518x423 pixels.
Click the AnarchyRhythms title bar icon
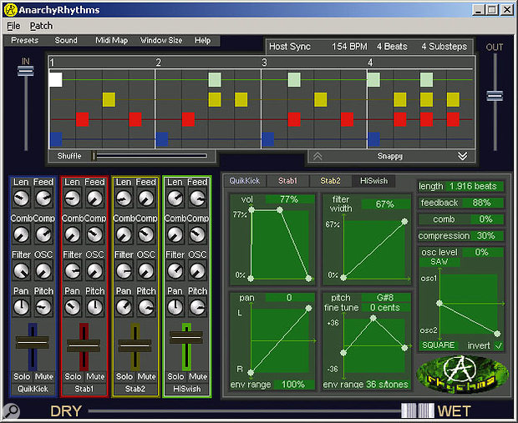pyautogui.click(x=11, y=10)
